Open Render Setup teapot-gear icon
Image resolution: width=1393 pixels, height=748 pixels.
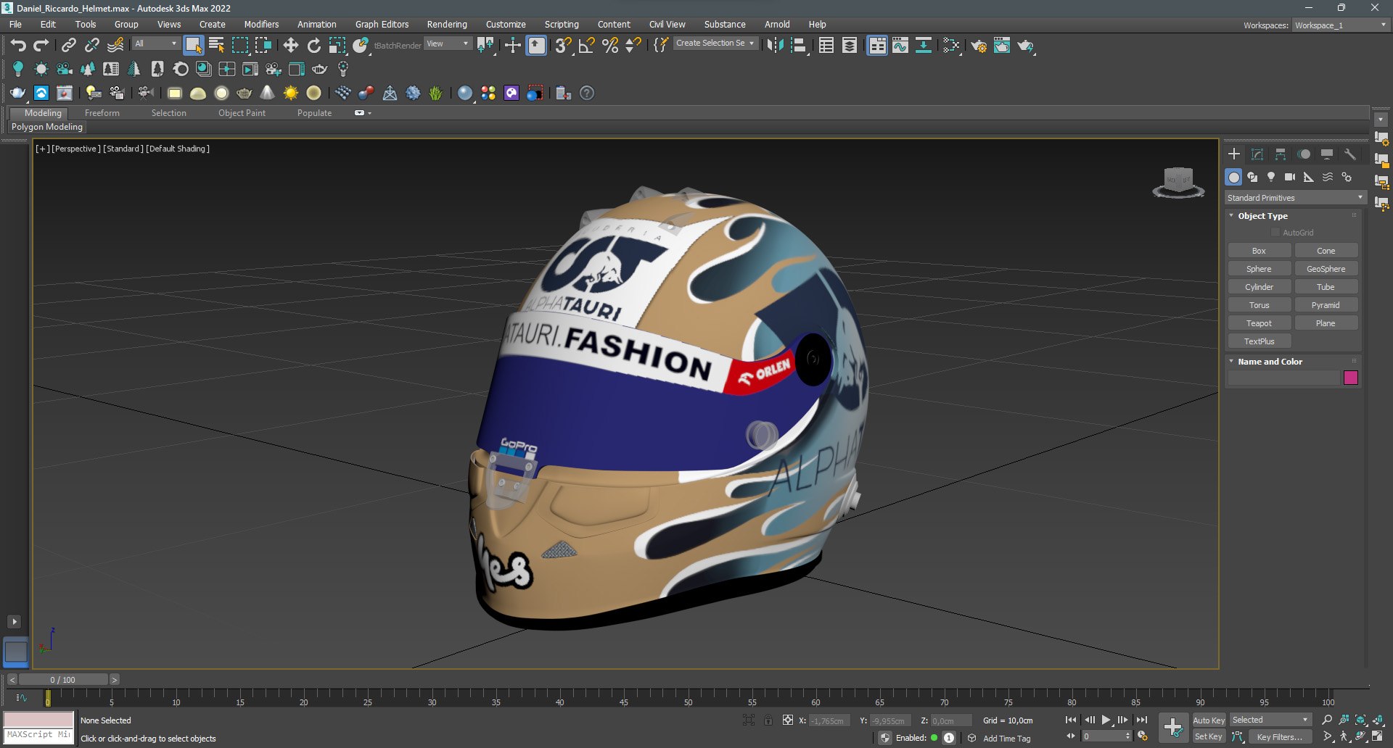979,46
